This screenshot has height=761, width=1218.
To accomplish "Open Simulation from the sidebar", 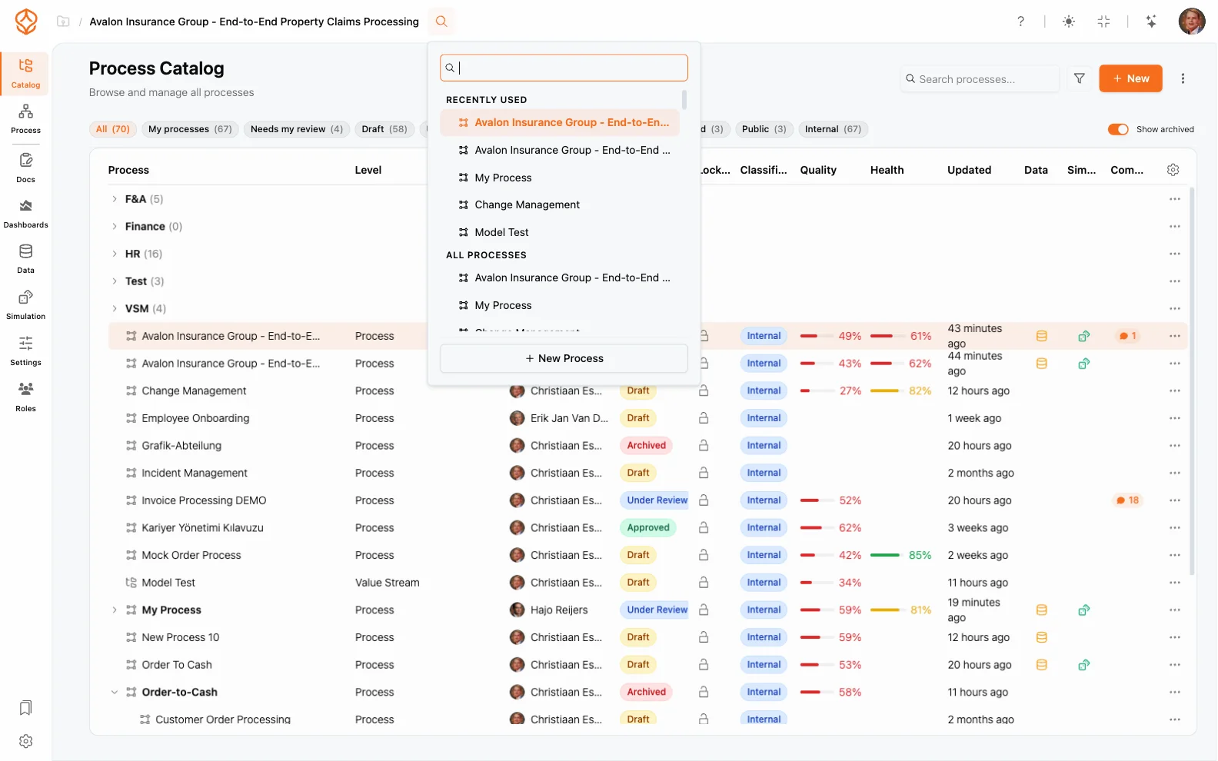I will click(x=25, y=305).
